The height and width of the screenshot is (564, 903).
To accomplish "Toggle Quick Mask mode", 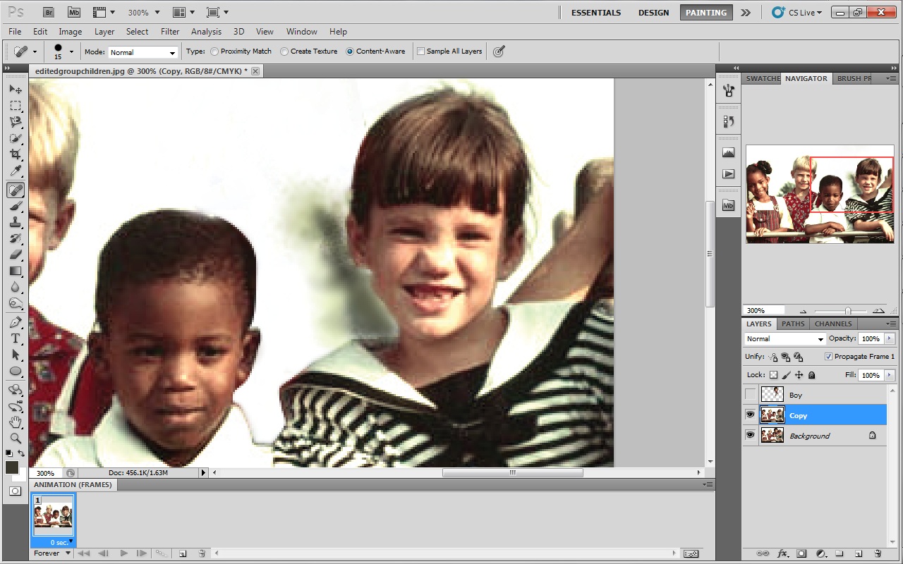I will click(x=16, y=491).
